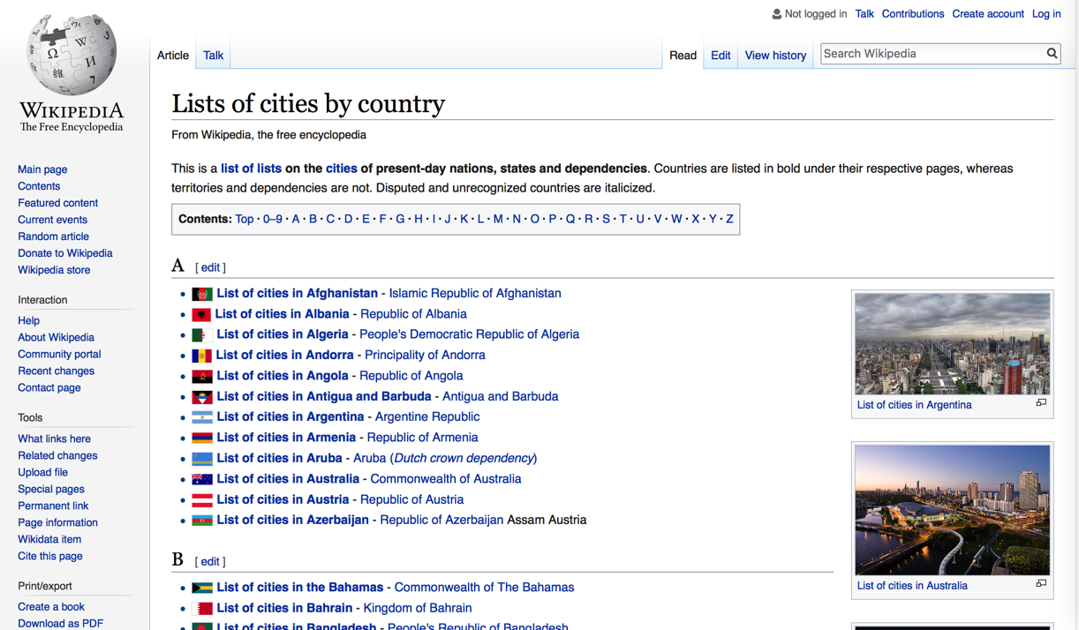This screenshot has width=1079, height=630.
Task: Click the Antigua and Barbuda flag icon
Action: click(202, 397)
